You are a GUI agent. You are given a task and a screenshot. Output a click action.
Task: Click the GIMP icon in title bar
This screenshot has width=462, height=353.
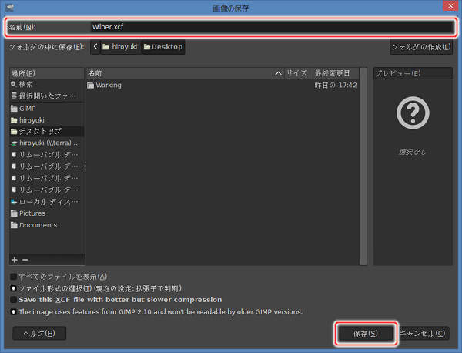(10, 7)
